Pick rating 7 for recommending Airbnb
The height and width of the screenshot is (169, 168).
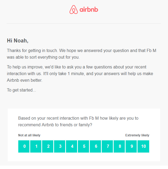pyautogui.click(x=108, y=146)
